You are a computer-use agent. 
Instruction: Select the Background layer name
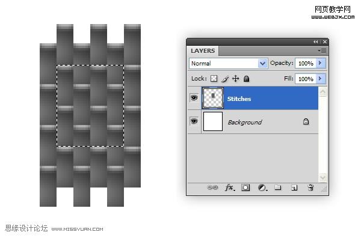tap(245, 122)
